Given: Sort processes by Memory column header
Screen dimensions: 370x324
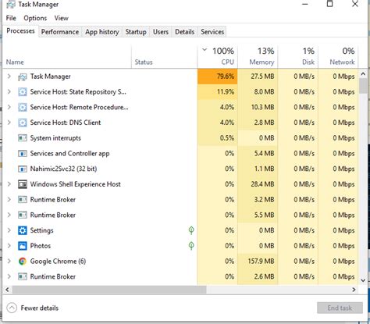Looking at the screenshot, I should coord(258,56).
